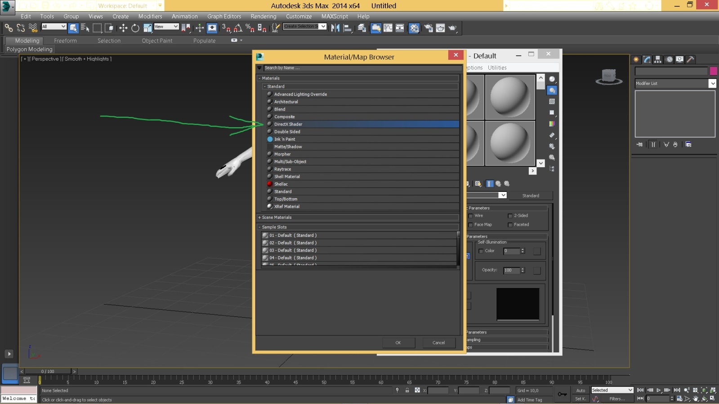Image resolution: width=719 pixels, height=404 pixels.
Task: Open the Render Setup teapot icon
Action: pyautogui.click(x=429, y=28)
